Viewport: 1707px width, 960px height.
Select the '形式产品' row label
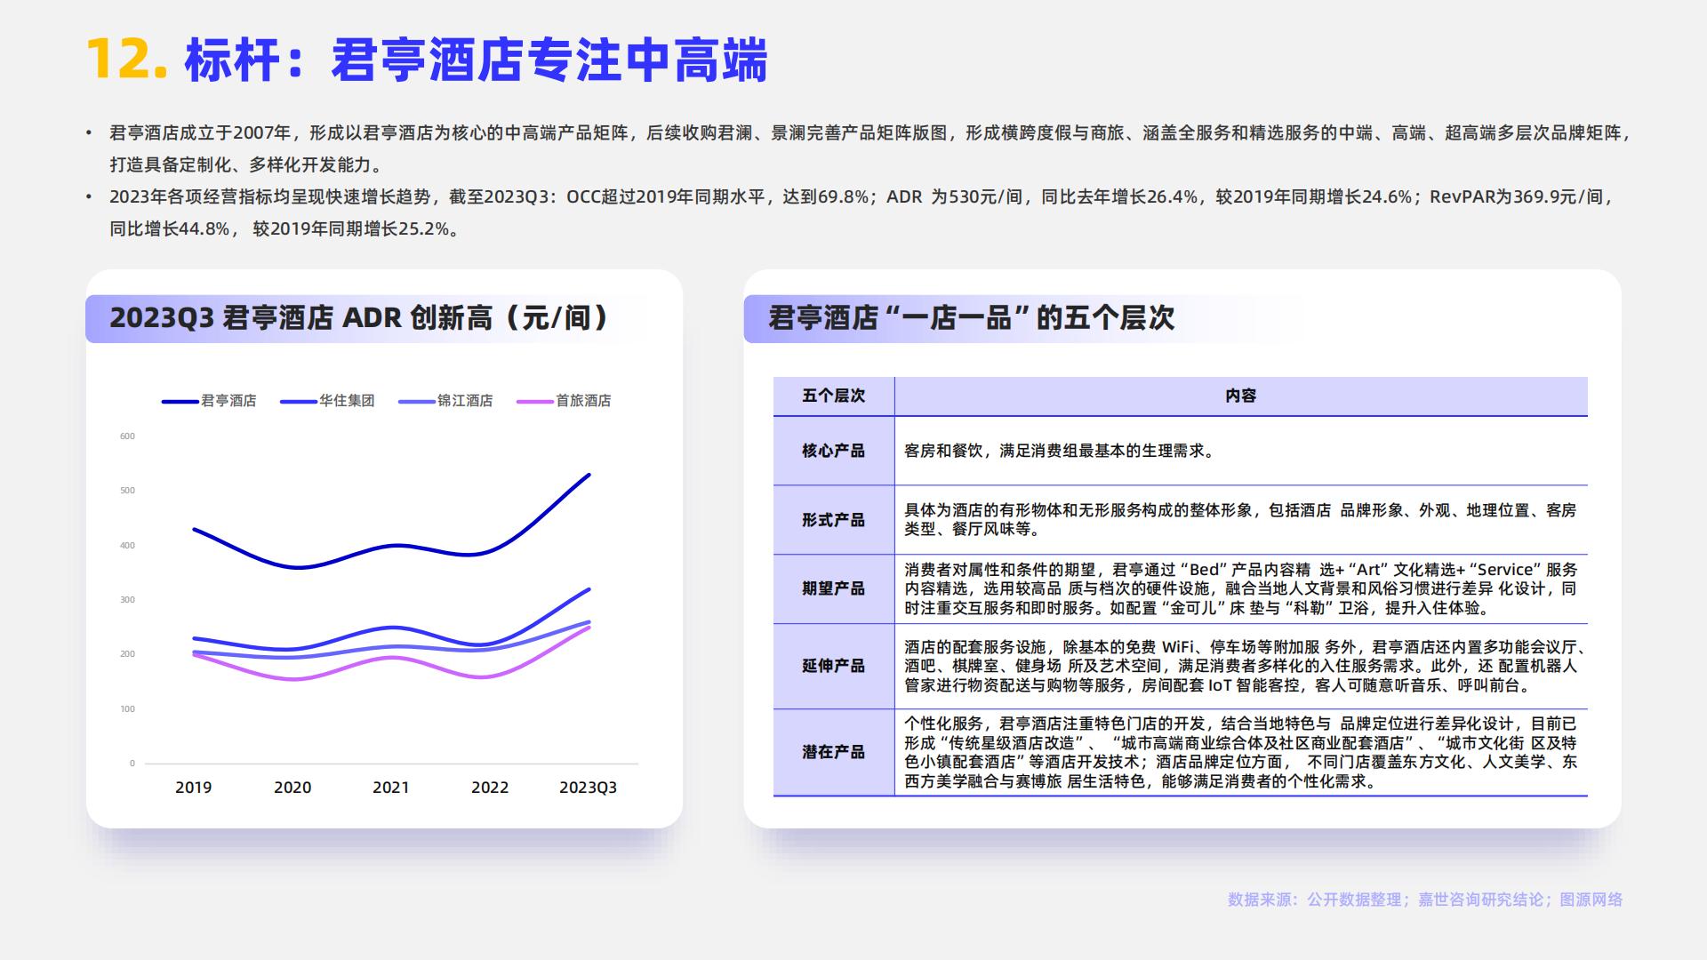tap(834, 520)
